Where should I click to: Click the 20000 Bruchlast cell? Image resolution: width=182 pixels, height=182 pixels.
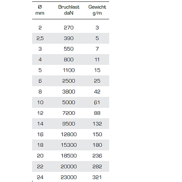pyautogui.click(x=69, y=166)
